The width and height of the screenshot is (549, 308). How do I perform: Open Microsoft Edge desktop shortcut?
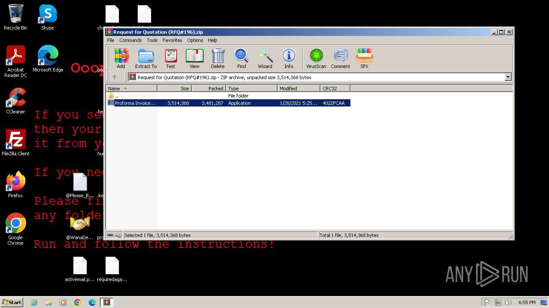coord(48,59)
